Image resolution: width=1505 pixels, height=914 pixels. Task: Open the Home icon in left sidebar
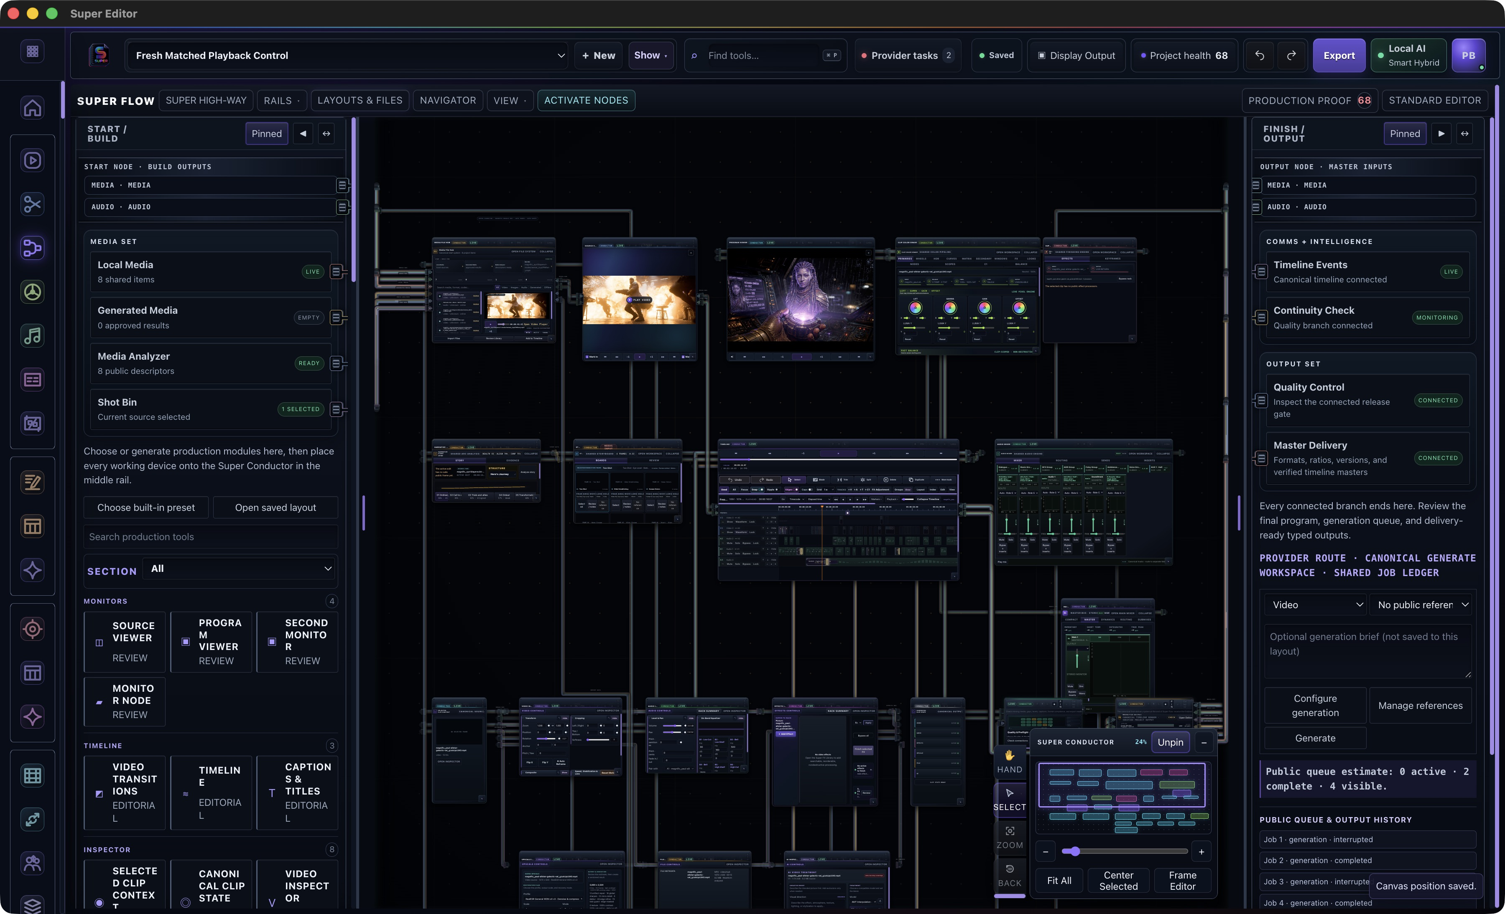click(32, 107)
